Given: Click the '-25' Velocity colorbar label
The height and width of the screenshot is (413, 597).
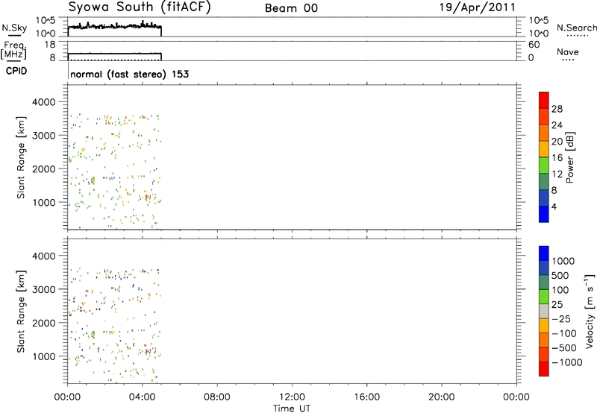Looking at the screenshot, I should (561, 318).
